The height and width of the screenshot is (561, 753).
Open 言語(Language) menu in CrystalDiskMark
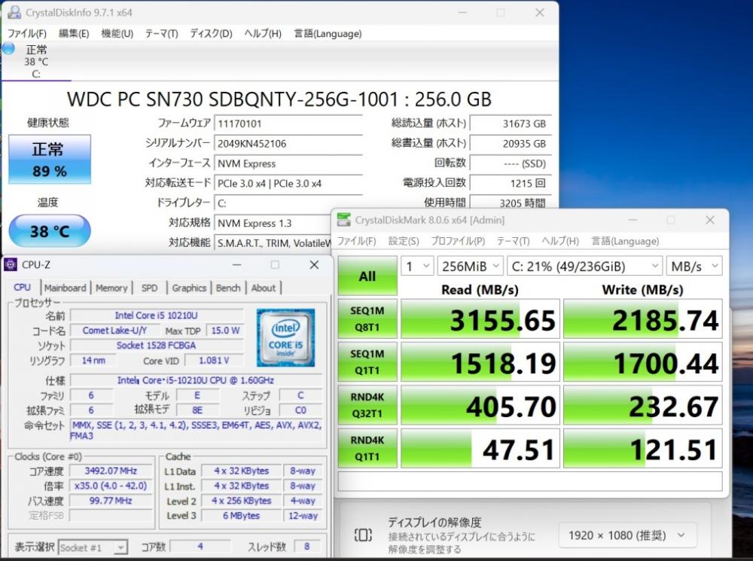click(625, 241)
